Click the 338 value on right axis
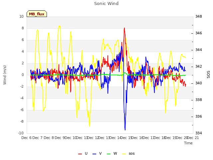 point(199,100)
